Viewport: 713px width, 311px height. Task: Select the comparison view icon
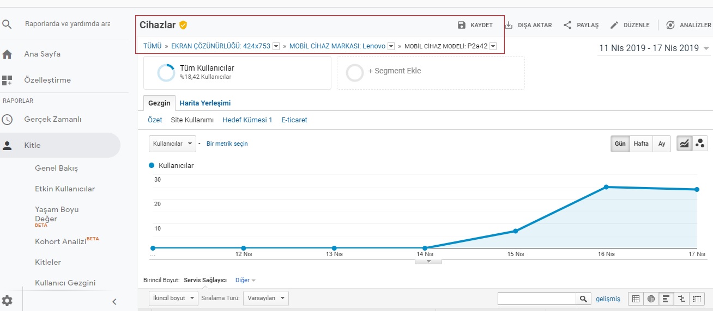coord(681,298)
